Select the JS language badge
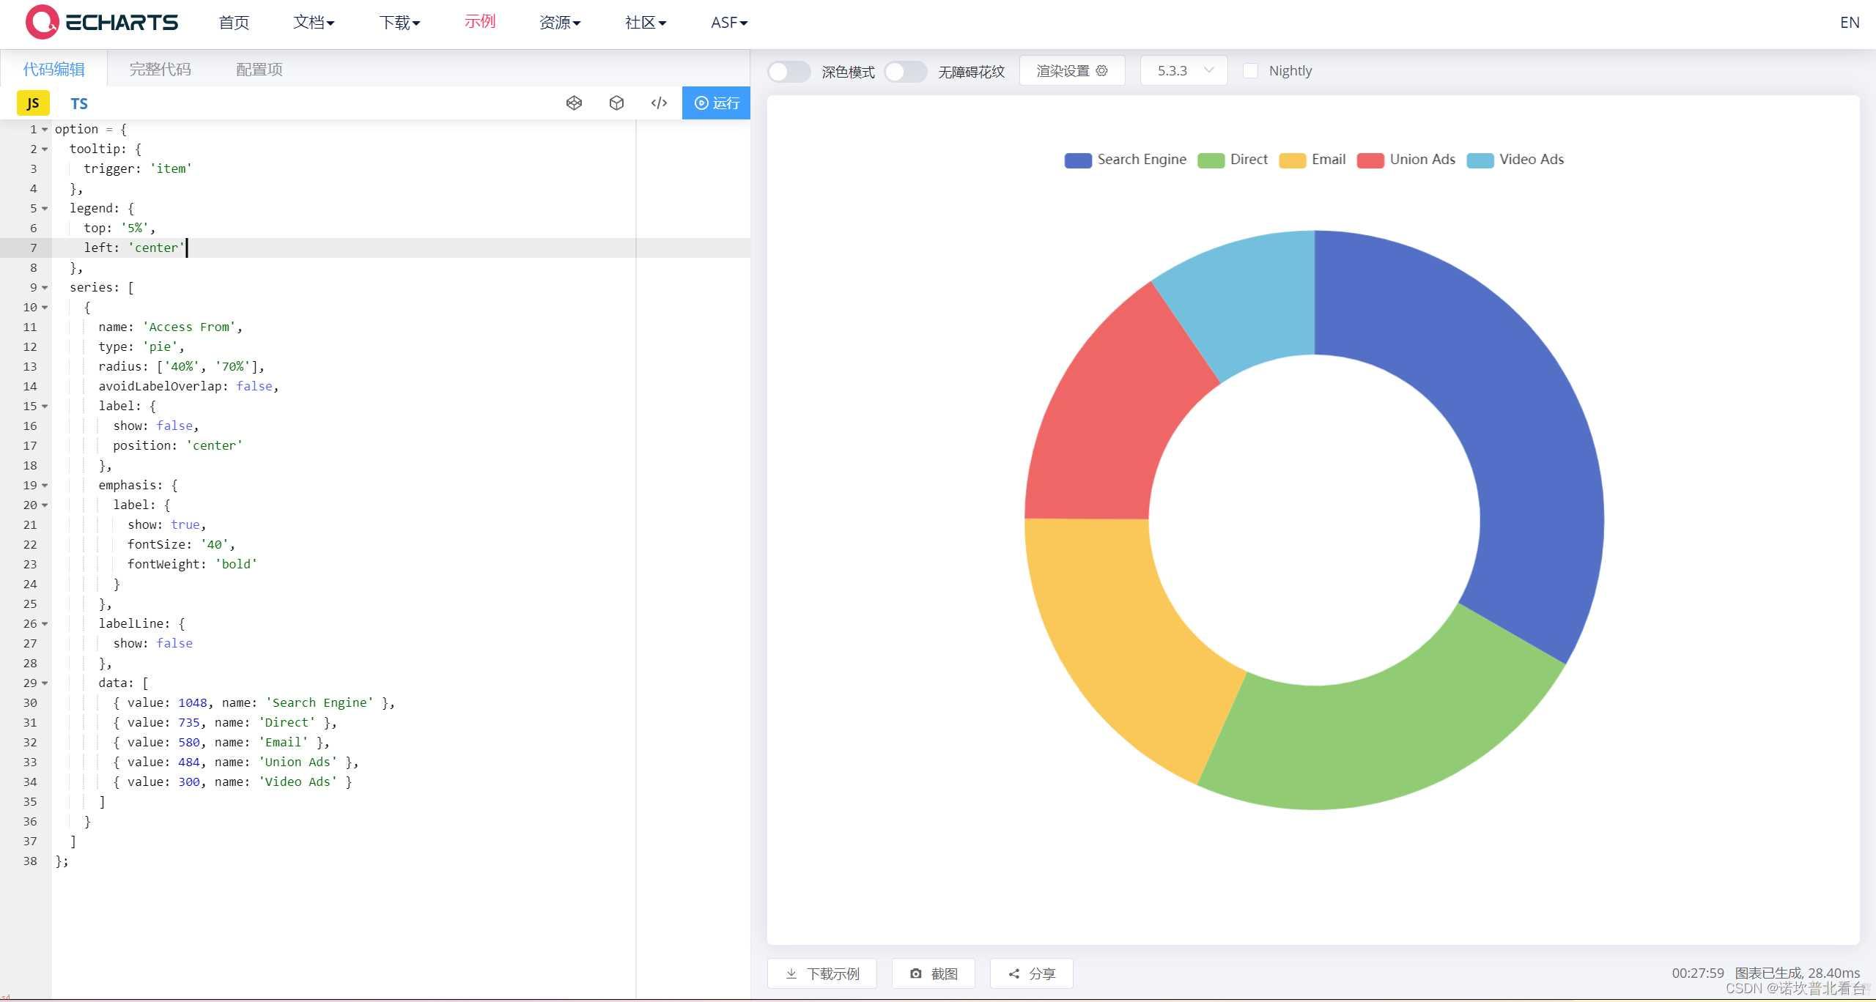Screen dimensions: 1876x1002 (33, 103)
